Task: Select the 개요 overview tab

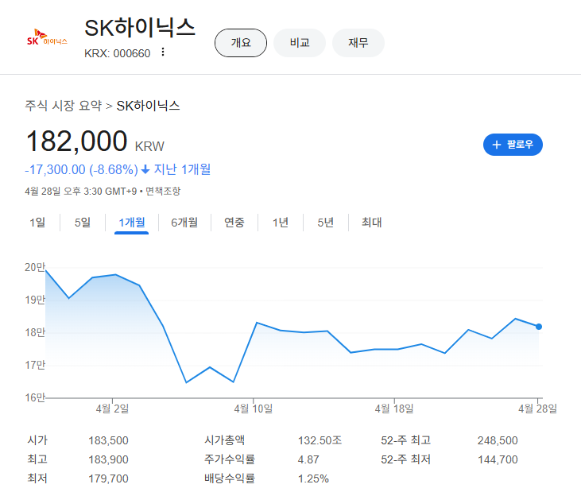Action: point(241,43)
